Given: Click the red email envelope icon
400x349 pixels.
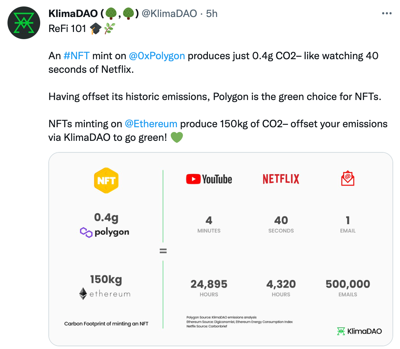Looking at the screenshot, I should click(348, 179).
